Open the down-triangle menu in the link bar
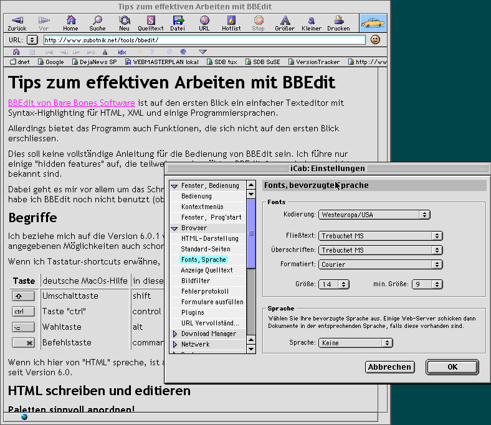Image resolution: width=491 pixels, height=425 pixels. point(203,52)
